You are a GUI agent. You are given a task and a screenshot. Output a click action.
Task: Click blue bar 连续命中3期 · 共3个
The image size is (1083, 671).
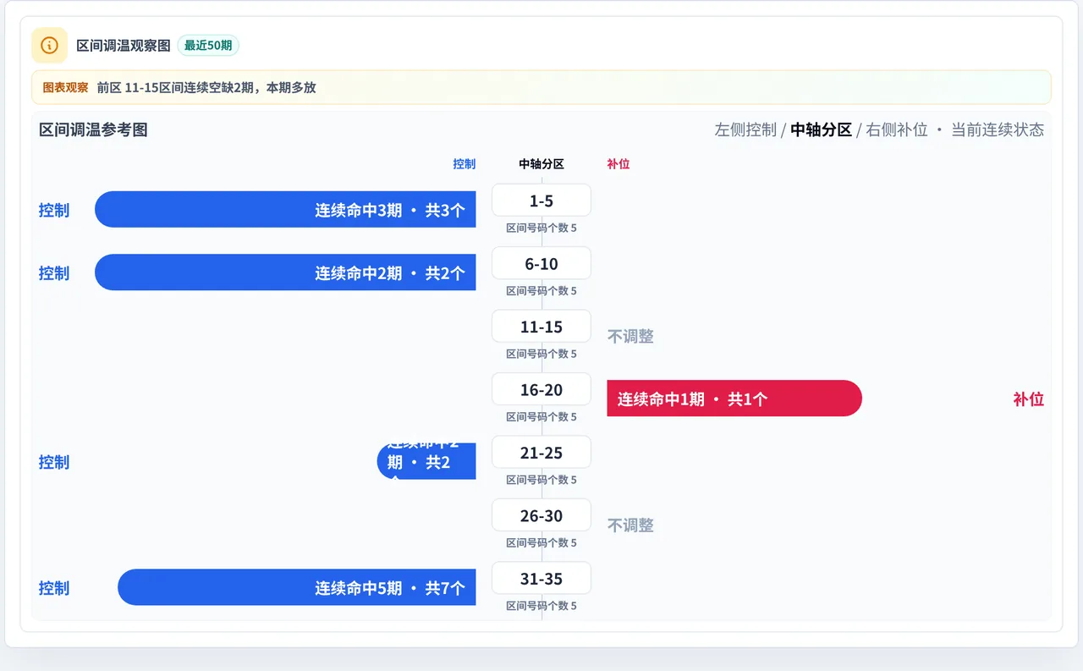(x=285, y=210)
